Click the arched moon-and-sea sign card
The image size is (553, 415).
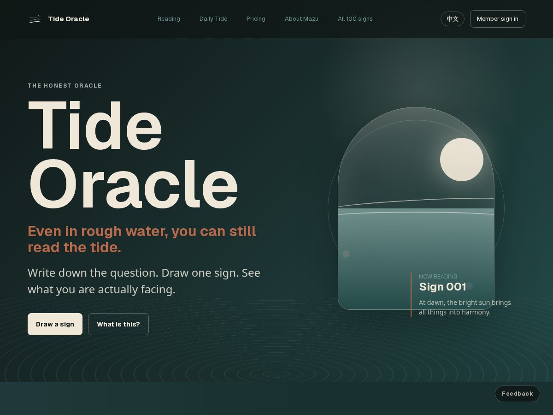pyautogui.click(x=416, y=208)
